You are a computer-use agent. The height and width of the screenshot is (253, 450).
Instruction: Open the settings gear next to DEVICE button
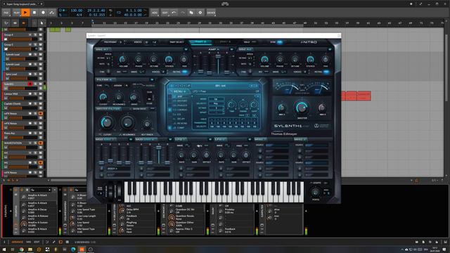pos(200,13)
